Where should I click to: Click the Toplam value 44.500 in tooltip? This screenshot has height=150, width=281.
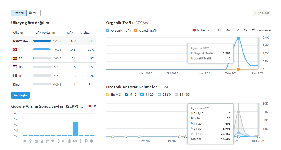pos(226,139)
